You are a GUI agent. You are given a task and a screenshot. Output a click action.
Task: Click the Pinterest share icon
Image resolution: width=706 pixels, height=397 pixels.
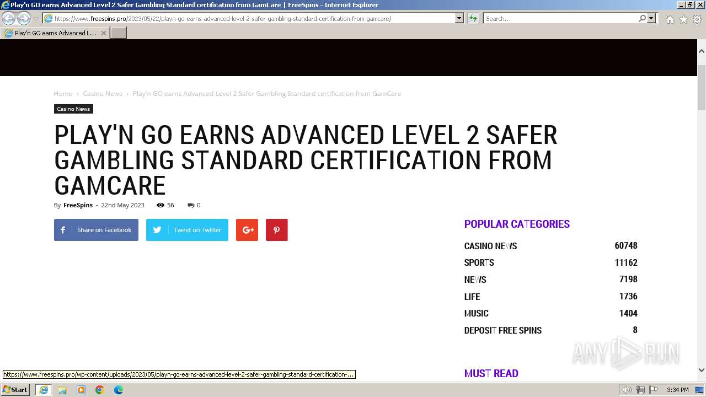[277, 230]
